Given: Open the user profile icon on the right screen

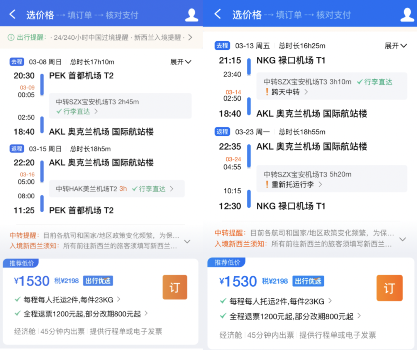Looking at the screenshot, I should click(x=407, y=13).
